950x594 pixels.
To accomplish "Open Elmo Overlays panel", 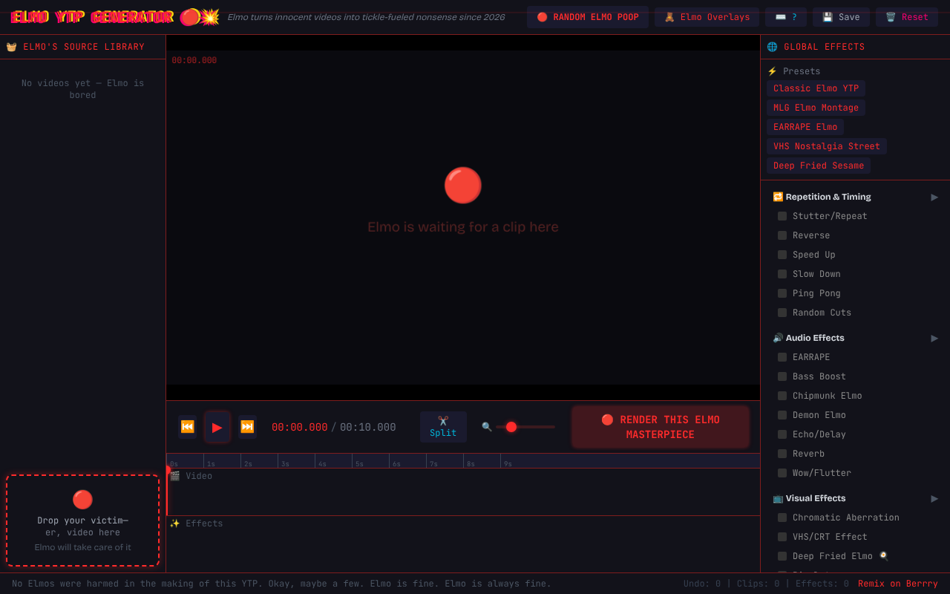I will point(707,17).
